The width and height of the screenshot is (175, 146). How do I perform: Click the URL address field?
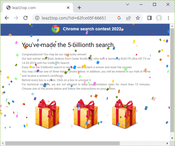76,18
